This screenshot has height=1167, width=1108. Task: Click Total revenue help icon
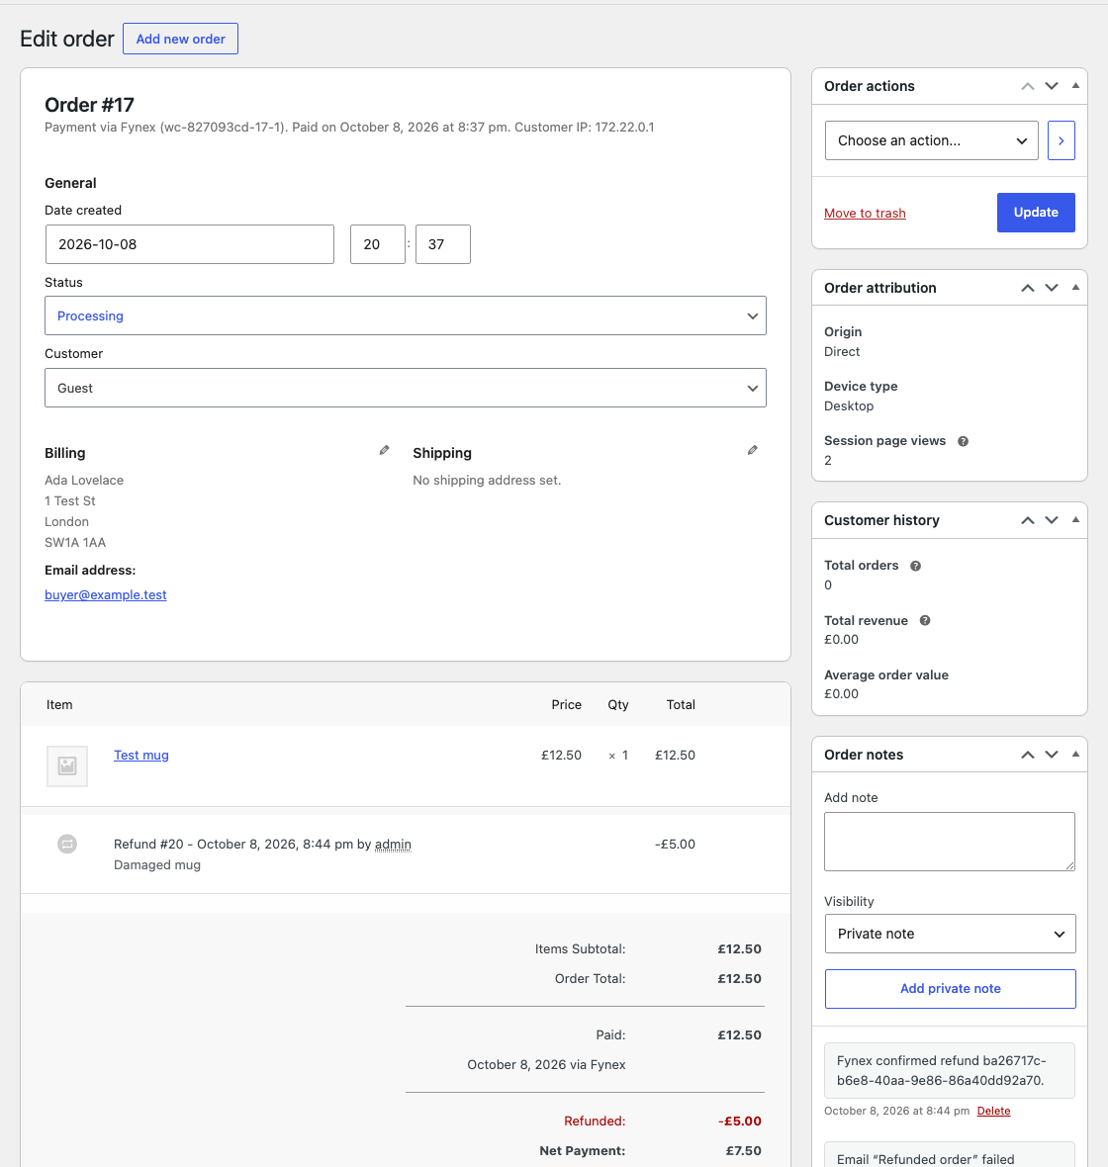click(925, 621)
